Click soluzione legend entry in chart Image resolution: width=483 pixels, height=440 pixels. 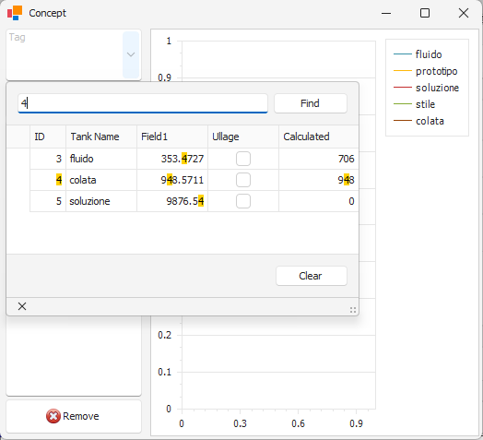coord(427,88)
